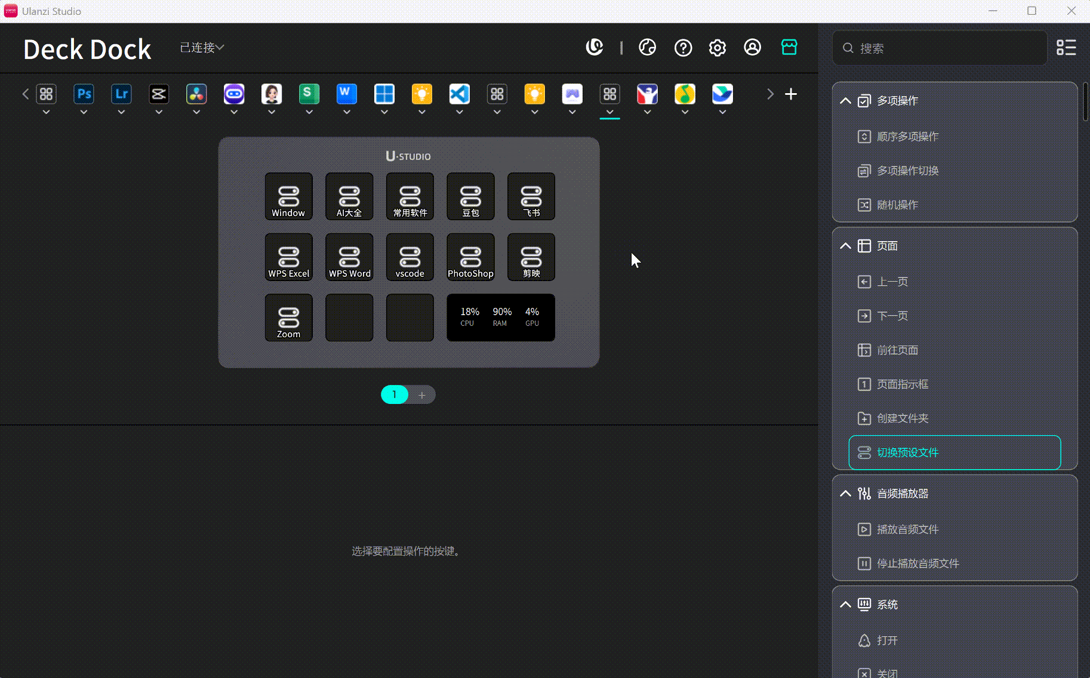The image size is (1090, 678).
Task: Select the Lightroom profile icon
Action: (x=121, y=94)
